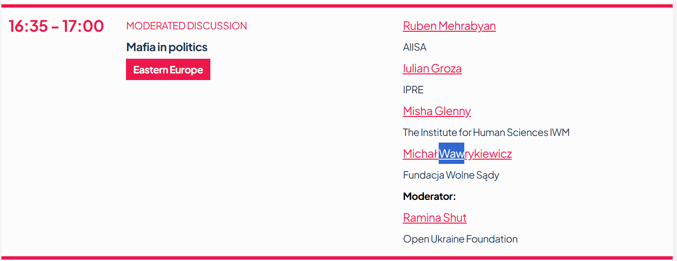Click the IPRE organization text
This screenshot has width=677, height=261.
[x=413, y=90]
